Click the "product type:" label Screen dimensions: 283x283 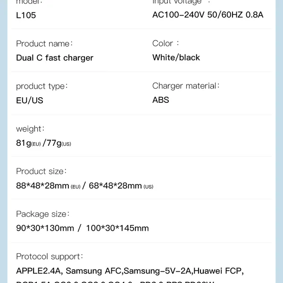pos(42,86)
